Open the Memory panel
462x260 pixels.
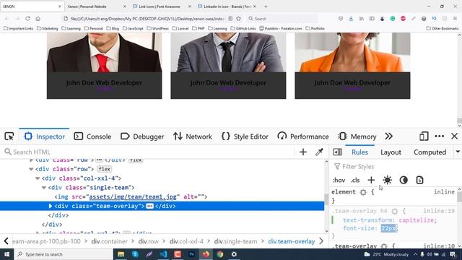coord(357,136)
